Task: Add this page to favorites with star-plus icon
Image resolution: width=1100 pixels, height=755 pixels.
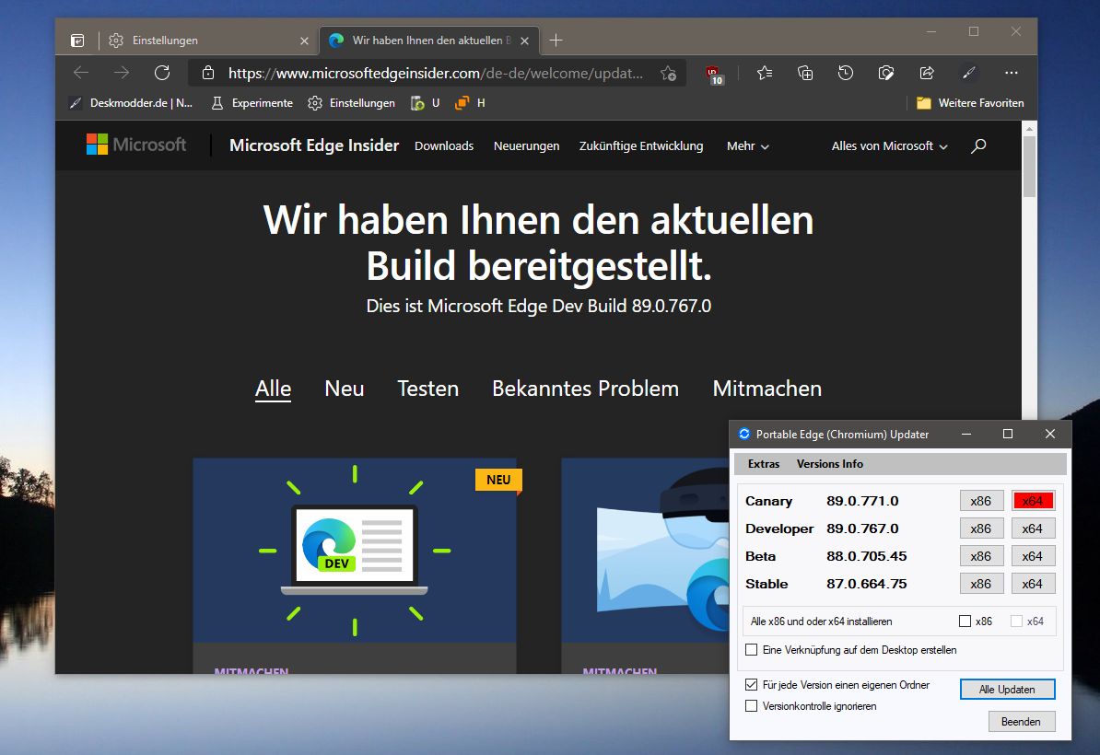Action: pos(669,73)
